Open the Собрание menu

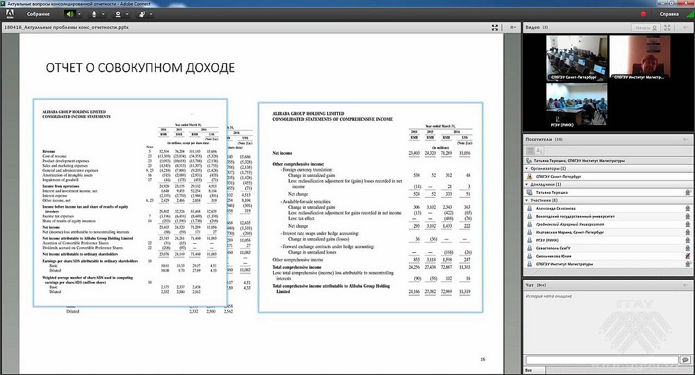pyautogui.click(x=38, y=14)
